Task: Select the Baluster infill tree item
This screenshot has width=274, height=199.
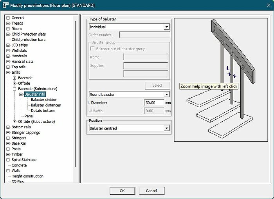Action: (35, 94)
